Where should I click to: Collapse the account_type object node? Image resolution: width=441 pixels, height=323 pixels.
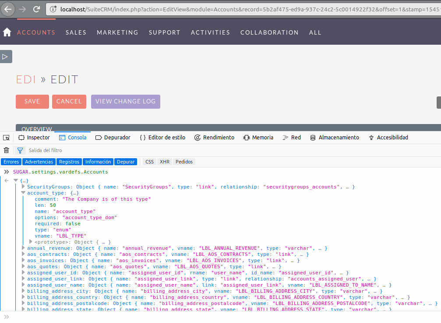click(23, 193)
